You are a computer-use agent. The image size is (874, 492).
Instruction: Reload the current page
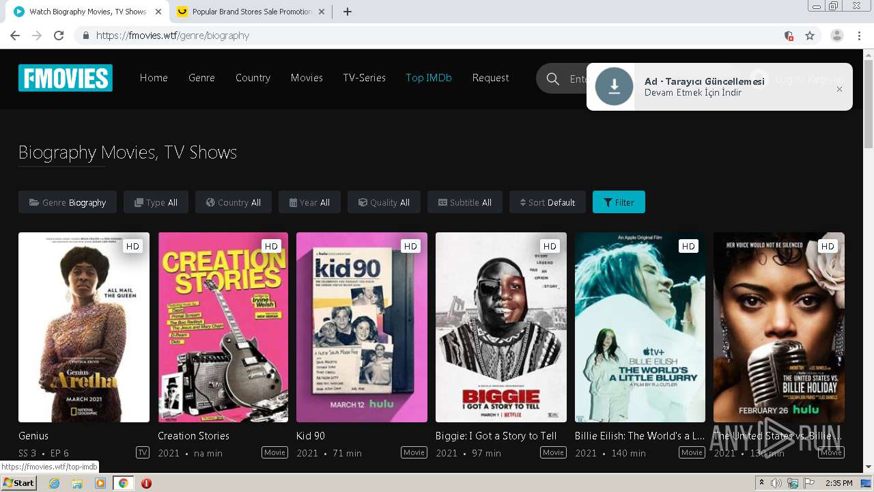59,36
